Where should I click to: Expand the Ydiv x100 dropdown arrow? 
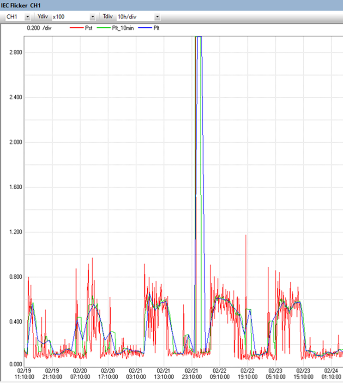(x=92, y=17)
